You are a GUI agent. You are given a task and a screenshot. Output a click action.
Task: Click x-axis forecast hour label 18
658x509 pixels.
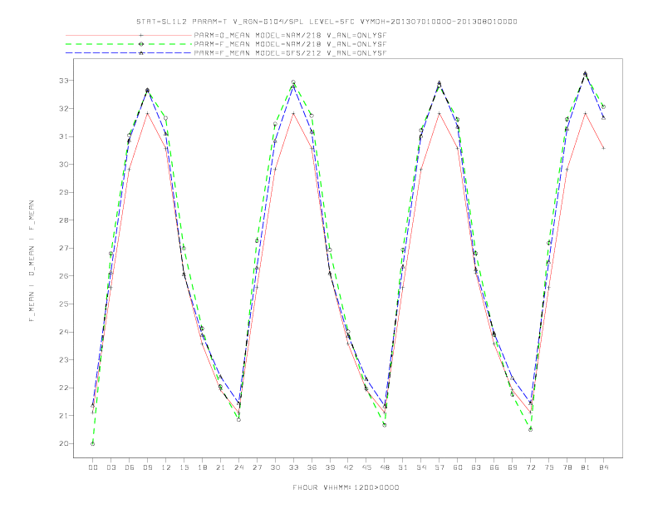point(202,467)
